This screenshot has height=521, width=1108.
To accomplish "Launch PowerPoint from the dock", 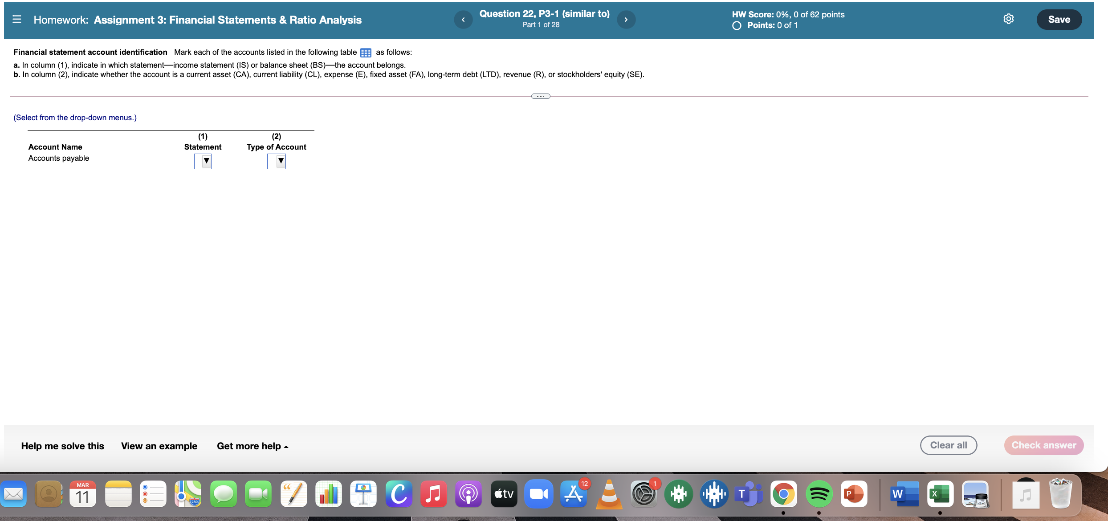I will 854,494.
